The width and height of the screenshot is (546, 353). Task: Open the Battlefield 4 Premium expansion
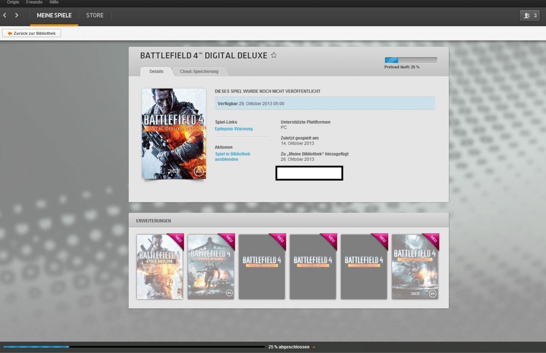(x=160, y=267)
